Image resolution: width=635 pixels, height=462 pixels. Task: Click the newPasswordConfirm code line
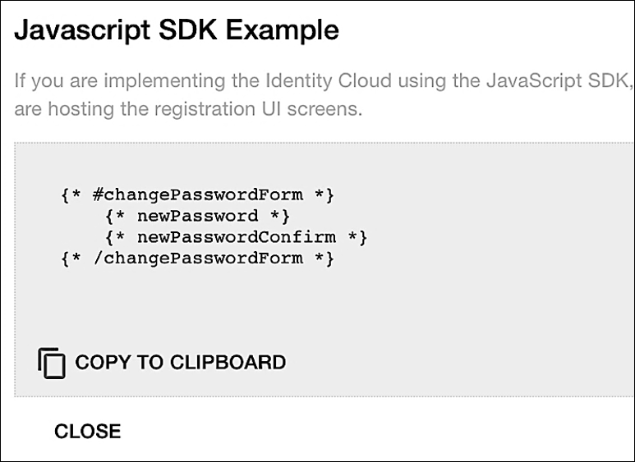pyautogui.click(x=236, y=237)
